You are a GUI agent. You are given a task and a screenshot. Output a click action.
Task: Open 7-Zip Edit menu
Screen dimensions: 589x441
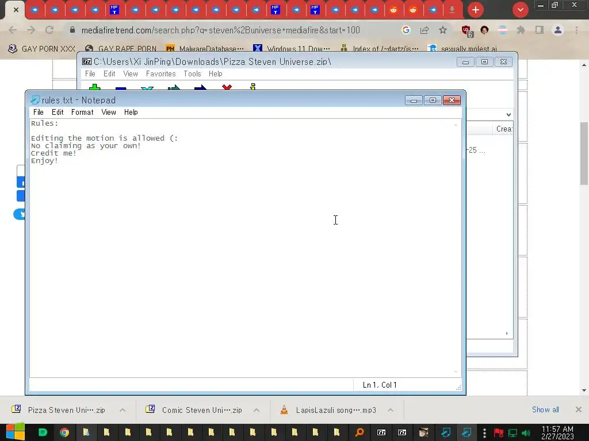(109, 74)
